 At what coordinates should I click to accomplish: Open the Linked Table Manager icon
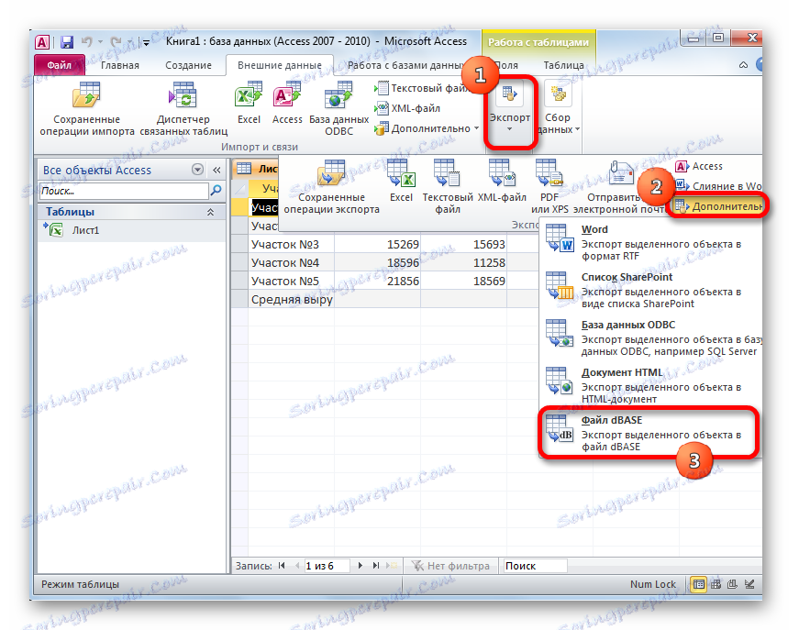tap(183, 109)
